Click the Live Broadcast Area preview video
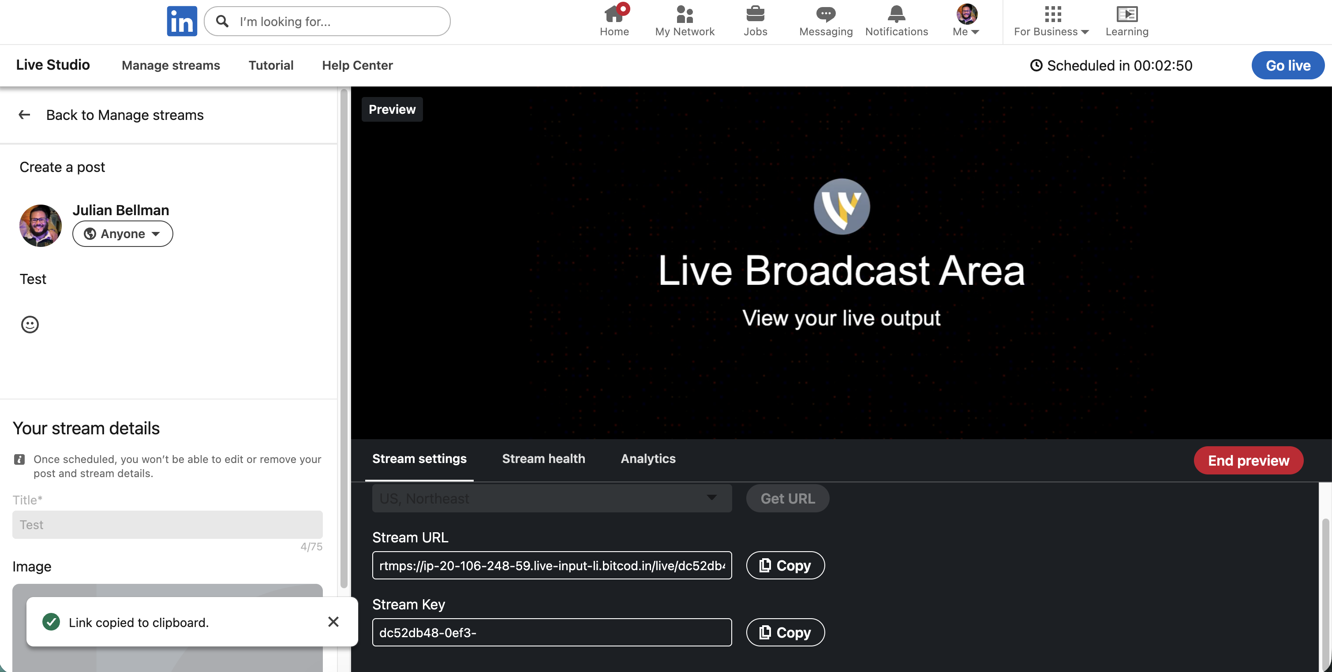This screenshot has width=1332, height=672. click(x=841, y=263)
